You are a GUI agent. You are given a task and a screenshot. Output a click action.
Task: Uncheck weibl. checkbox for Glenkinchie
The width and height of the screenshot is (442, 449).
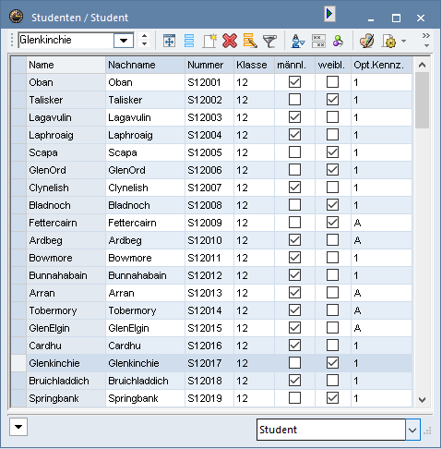coord(332,363)
